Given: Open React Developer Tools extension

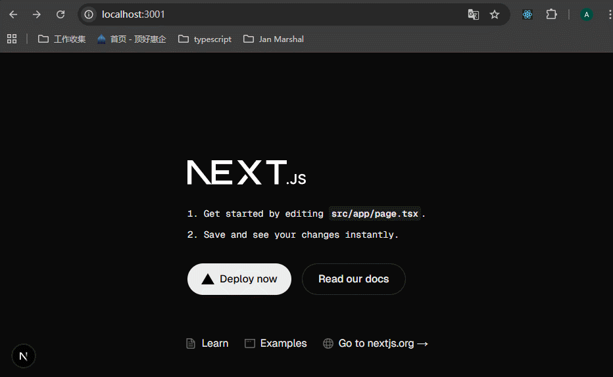Looking at the screenshot, I should pos(527,14).
